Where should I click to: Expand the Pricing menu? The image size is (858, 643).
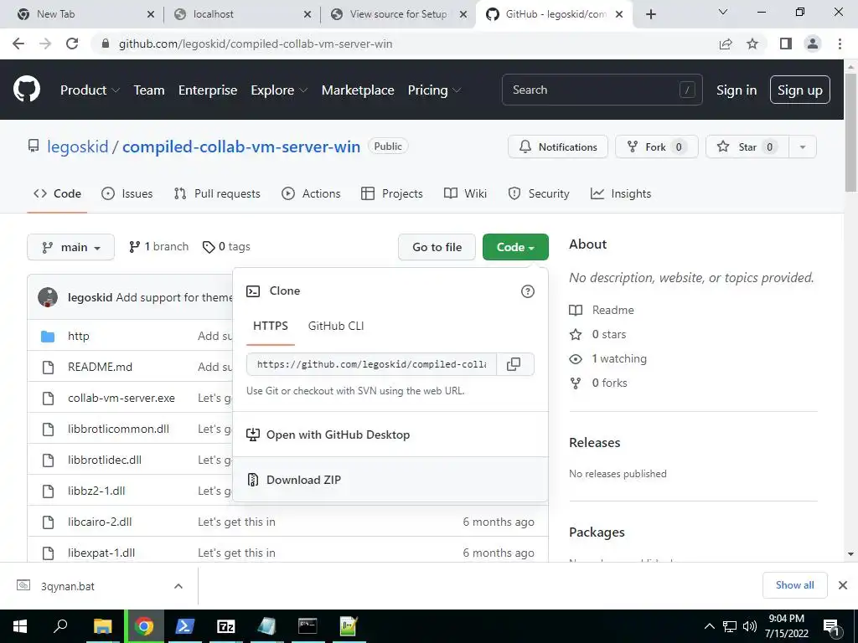point(434,90)
